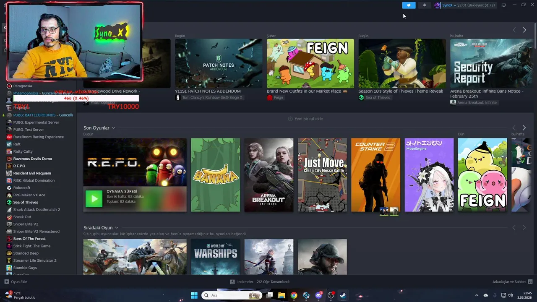Select Sniper Elite V2 Remastered in library
This screenshot has width=537, height=302.
pos(36,232)
